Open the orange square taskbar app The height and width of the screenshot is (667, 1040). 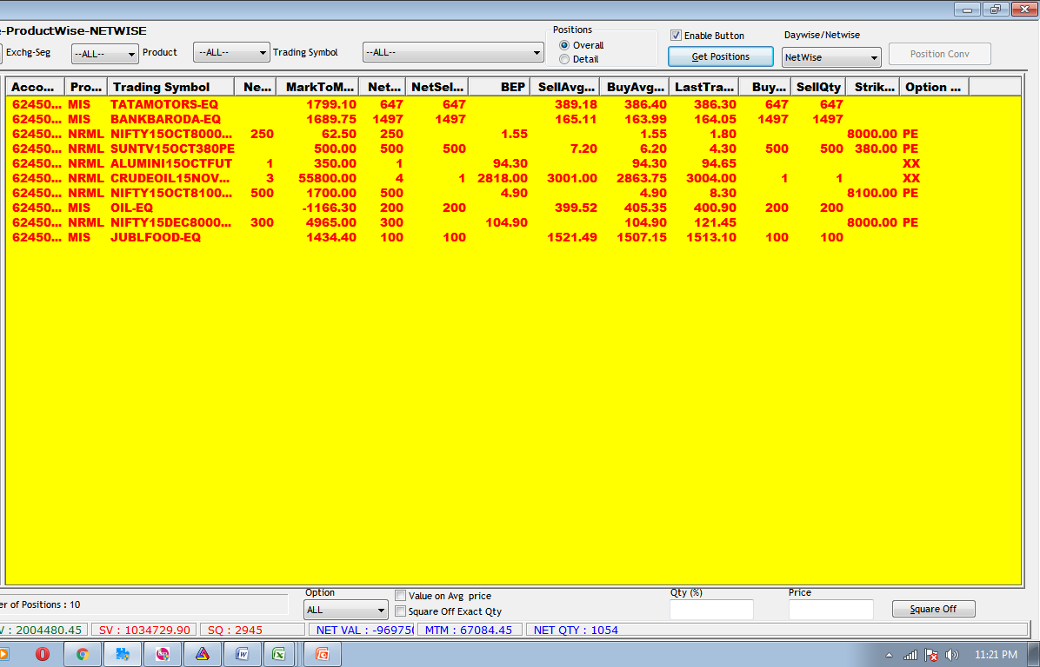pos(323,655)
